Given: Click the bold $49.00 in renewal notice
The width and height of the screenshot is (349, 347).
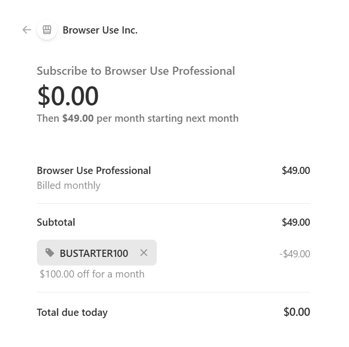Looking at the screenshot, I should [x=78, y=118].
